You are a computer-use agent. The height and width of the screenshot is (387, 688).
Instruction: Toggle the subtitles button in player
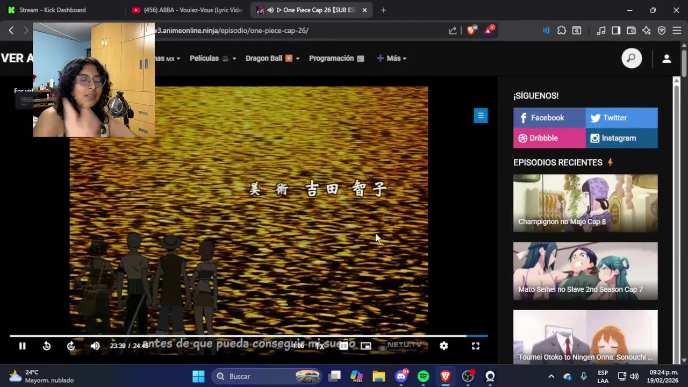343,346
